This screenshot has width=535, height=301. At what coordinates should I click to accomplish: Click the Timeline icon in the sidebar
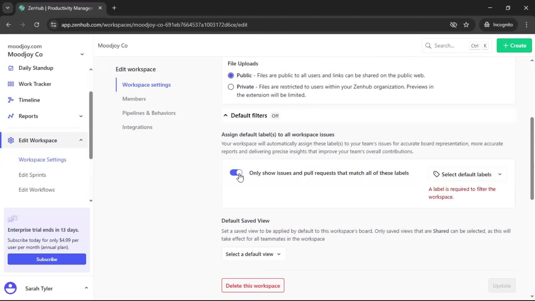(x=10, y=100)
